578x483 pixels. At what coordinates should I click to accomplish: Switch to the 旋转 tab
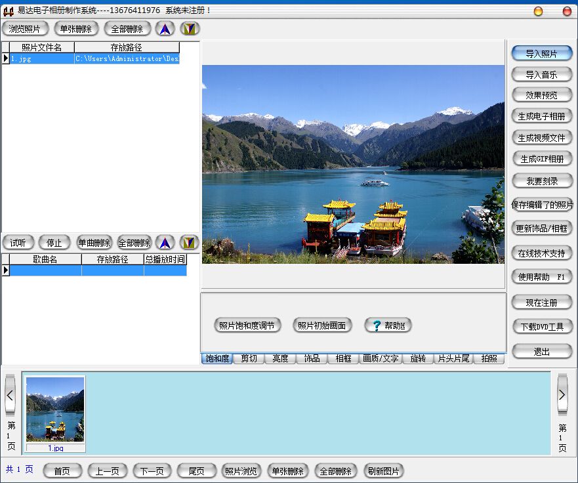418,358
